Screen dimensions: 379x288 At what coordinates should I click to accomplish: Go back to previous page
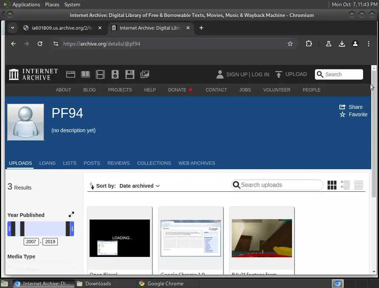(x=13, y=44)
